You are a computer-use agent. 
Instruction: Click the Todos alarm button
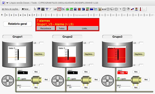pyautogui.click(x=61, y=28)
